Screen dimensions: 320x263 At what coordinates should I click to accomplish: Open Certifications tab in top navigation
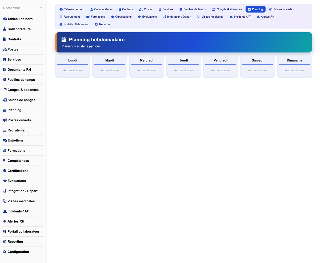point(121,17)
